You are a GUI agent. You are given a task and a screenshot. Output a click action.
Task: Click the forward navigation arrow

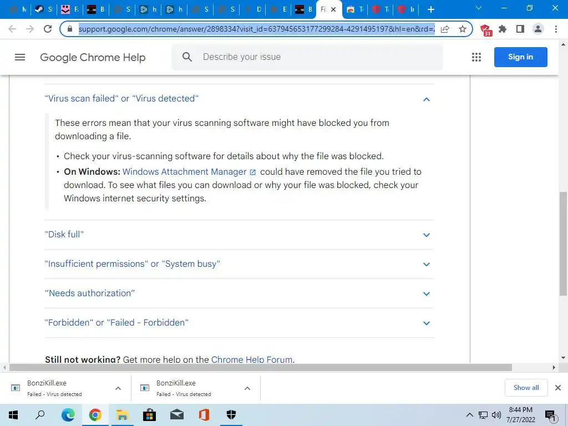pos(30,29)
